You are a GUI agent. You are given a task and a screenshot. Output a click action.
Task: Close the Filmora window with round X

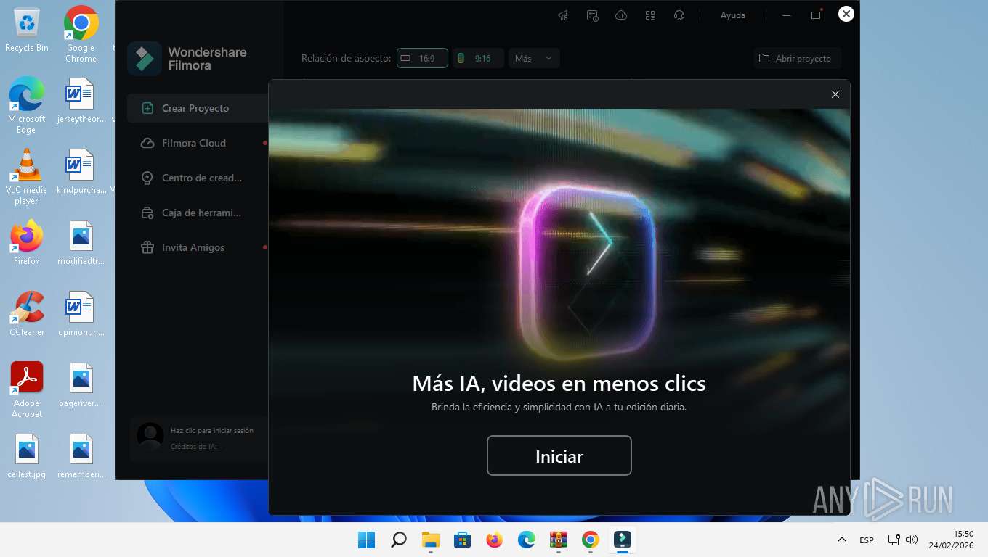[846, 14]
